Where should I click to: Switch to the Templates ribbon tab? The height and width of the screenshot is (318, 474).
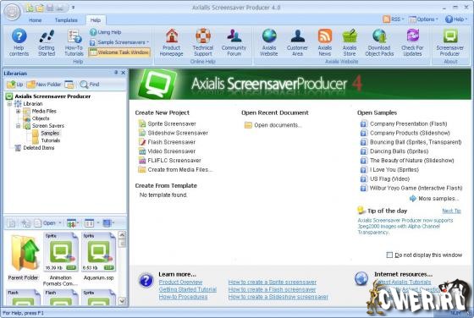(66, 20)
